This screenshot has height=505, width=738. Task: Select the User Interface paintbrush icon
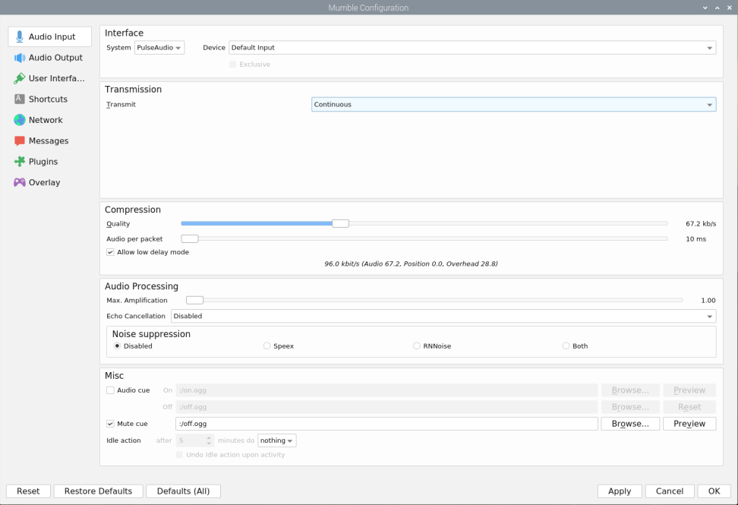(x=20, y=78)
